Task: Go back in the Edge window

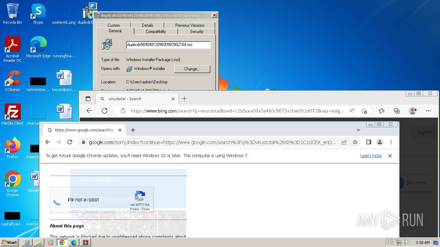Action: pyautogui.click(x=89, y=111)
